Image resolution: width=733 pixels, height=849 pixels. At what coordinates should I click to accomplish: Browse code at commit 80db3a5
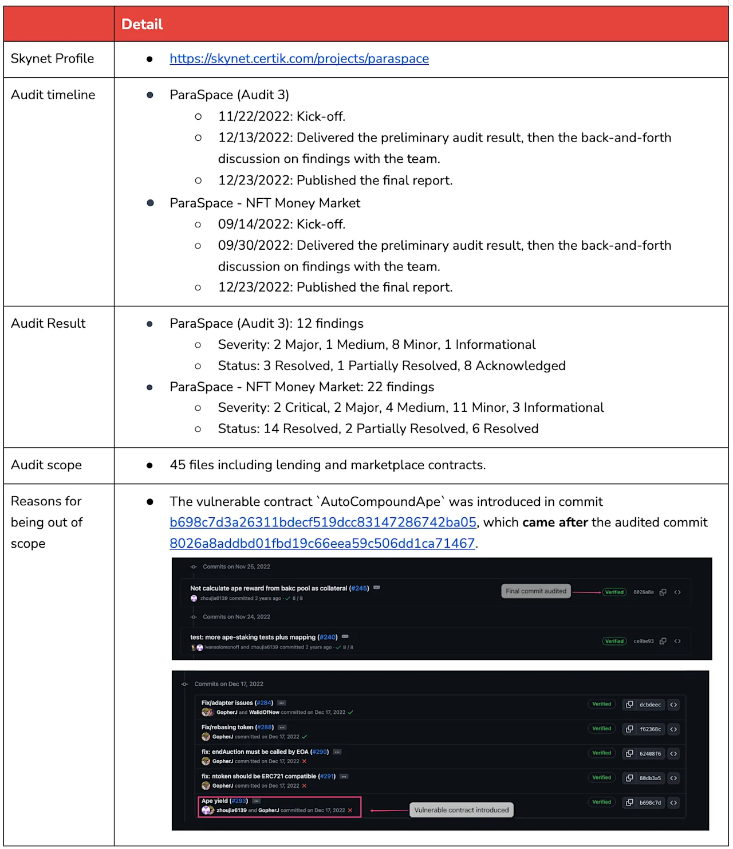pyautogui.click(x=673, y=778)
